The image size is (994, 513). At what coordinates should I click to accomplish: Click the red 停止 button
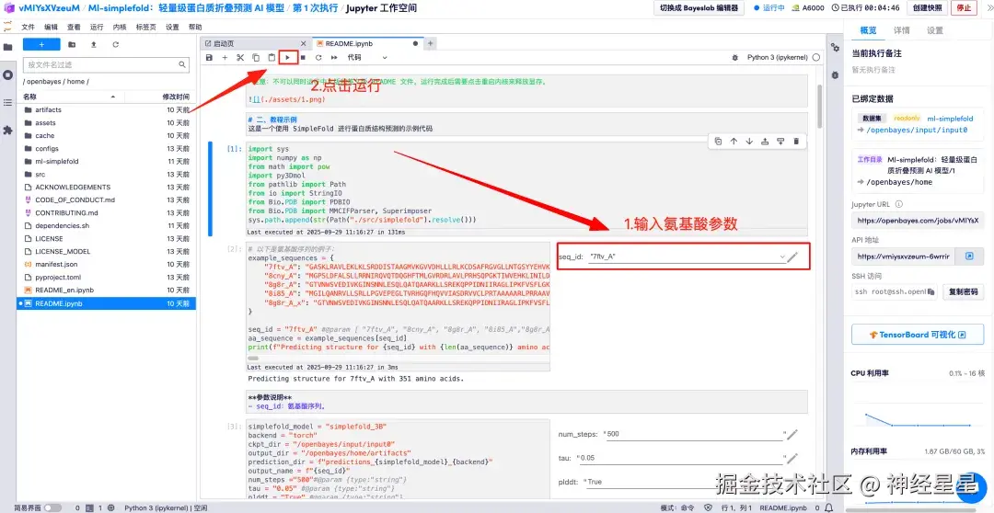tap(964, 8)
